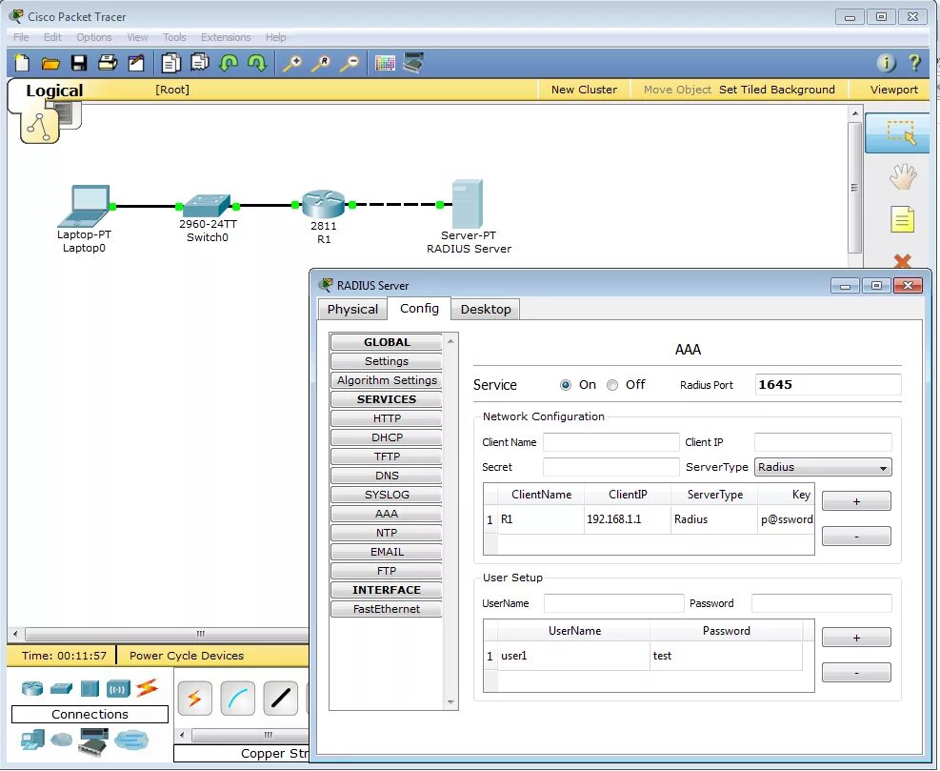Click New Cluster in the bar

click(x=584, y=90)
